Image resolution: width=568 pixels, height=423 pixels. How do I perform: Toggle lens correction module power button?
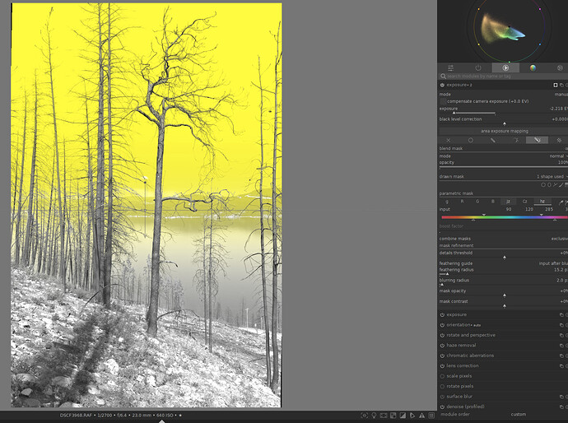(442, 365)
